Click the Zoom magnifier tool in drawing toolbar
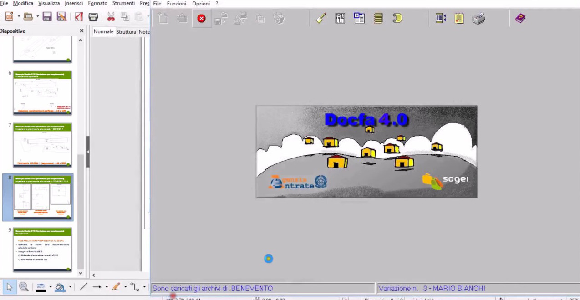The image size is (580, 300). (x=24, y=287)
